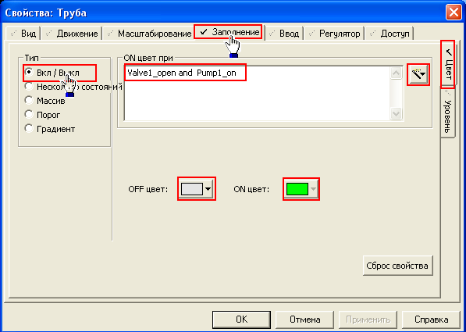Image resolution: width=466 pixels, height=332 pixels.
Task: Switch to the Вид tab
Action: click(x=23, y=34)
